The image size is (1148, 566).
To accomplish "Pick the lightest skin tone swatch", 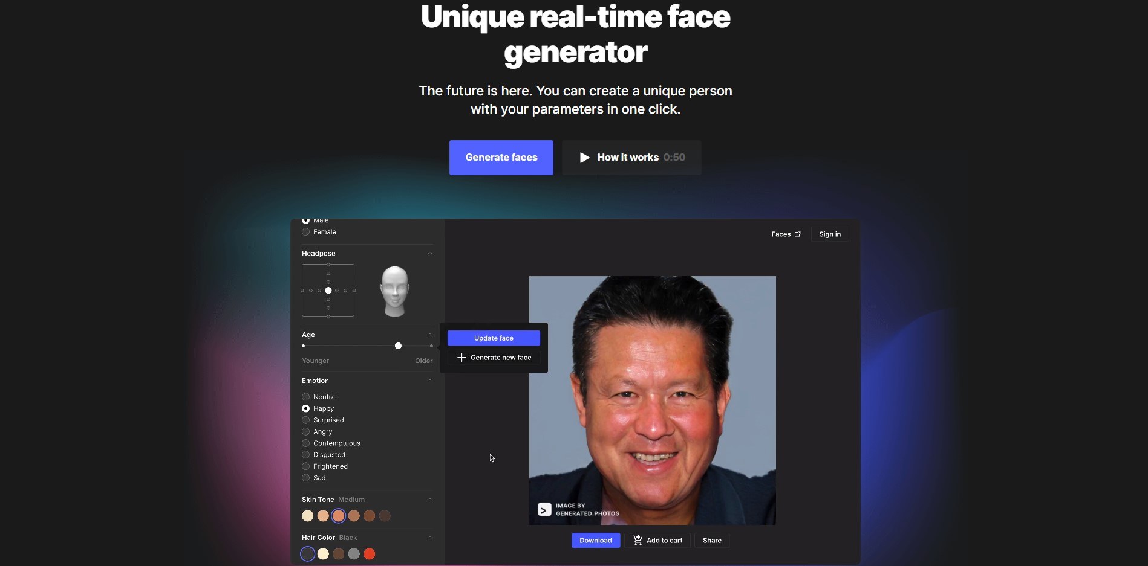I will coord(308,516).
